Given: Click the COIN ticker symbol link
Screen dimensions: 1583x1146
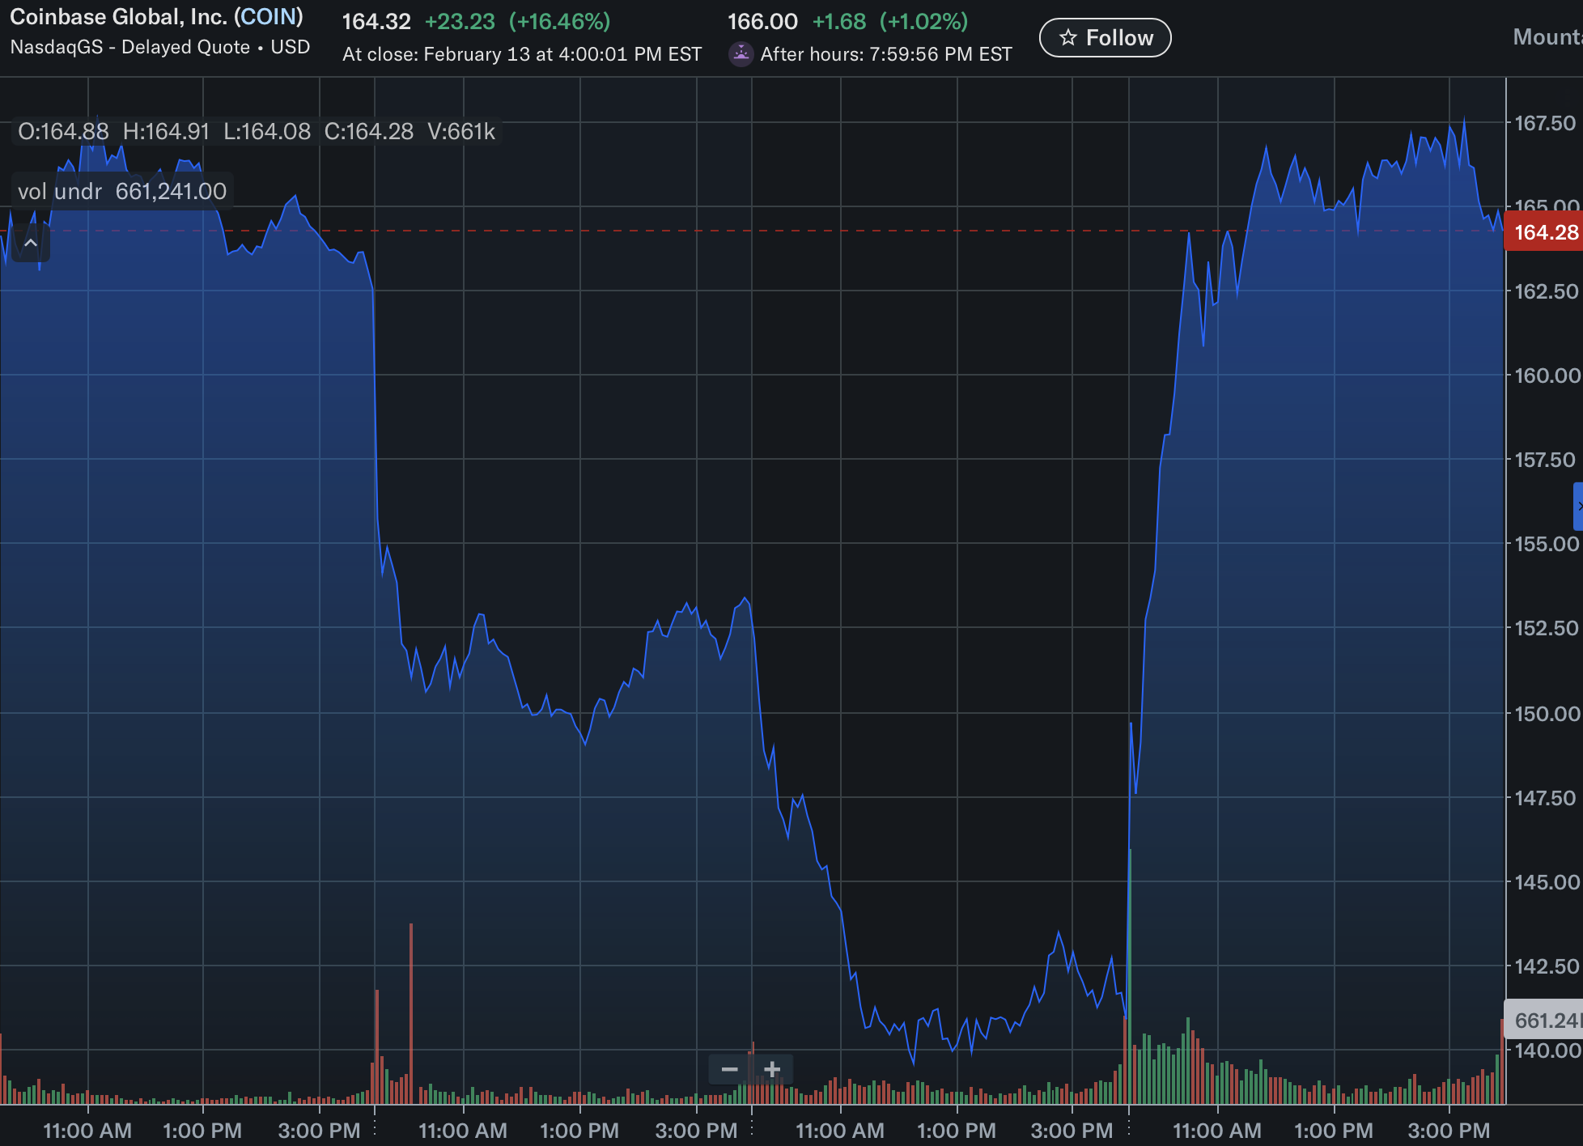Looking at the screenshot, I should coord(269,16).
